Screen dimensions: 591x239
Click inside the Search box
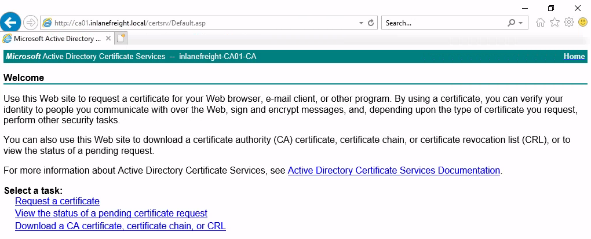point(443,23)
